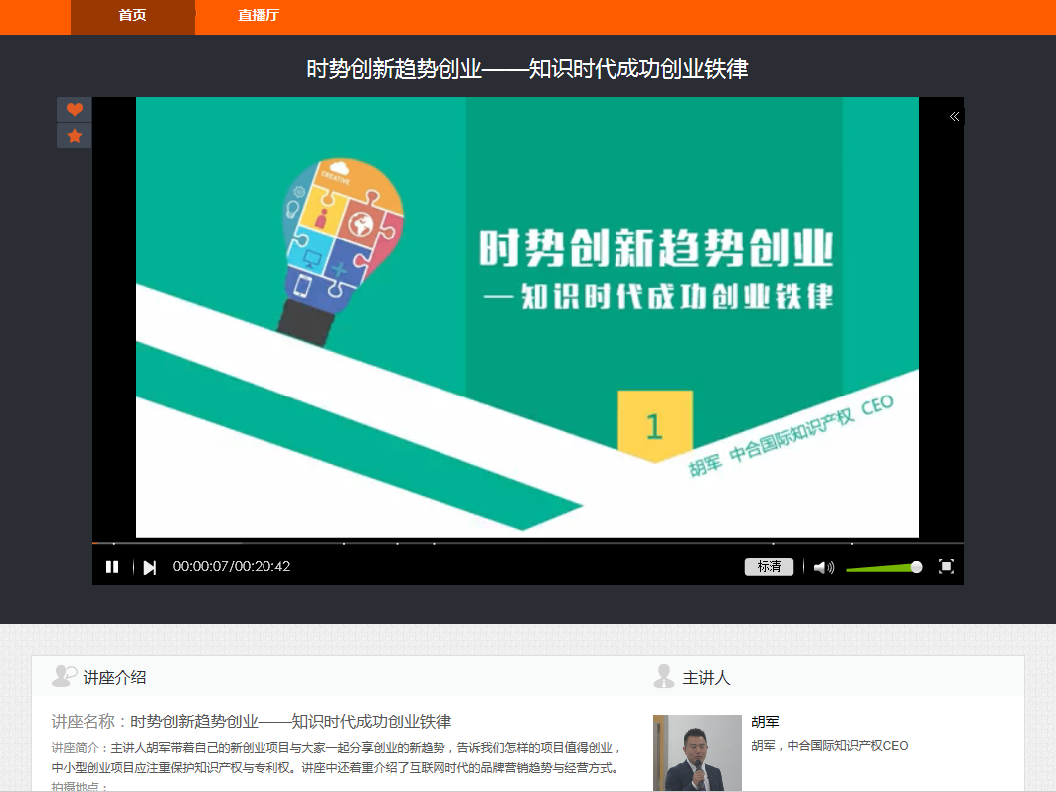Click the playback time display 00:00:07/00:20:42
Image resolution: width=1056 pixels, height=792 pixels.
232,567
